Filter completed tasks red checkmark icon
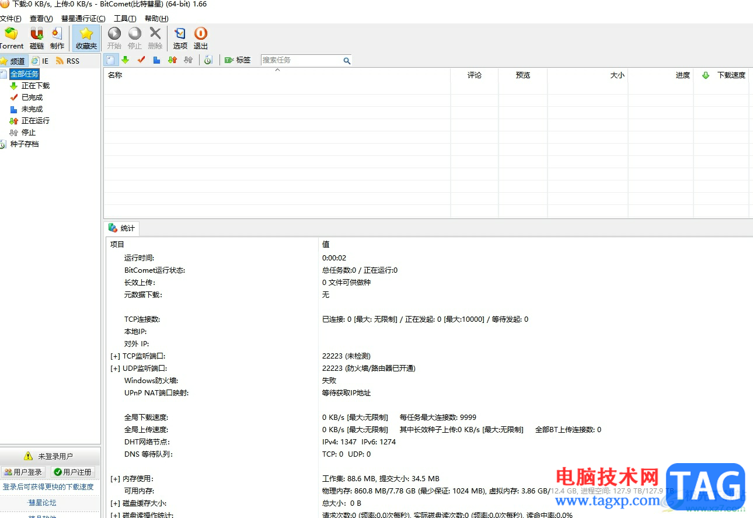Image resolution: width=753 pixels, height=518 pixels. pyautogui.click(x=141, y=60)
